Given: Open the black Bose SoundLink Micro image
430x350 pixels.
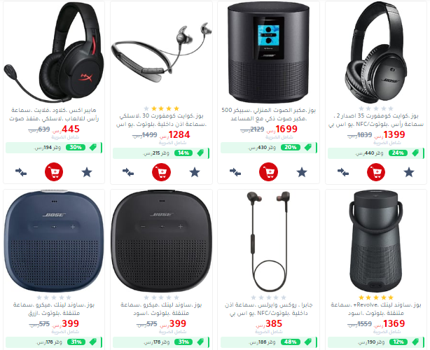Looking at the screenshot, I should point(161,241).
